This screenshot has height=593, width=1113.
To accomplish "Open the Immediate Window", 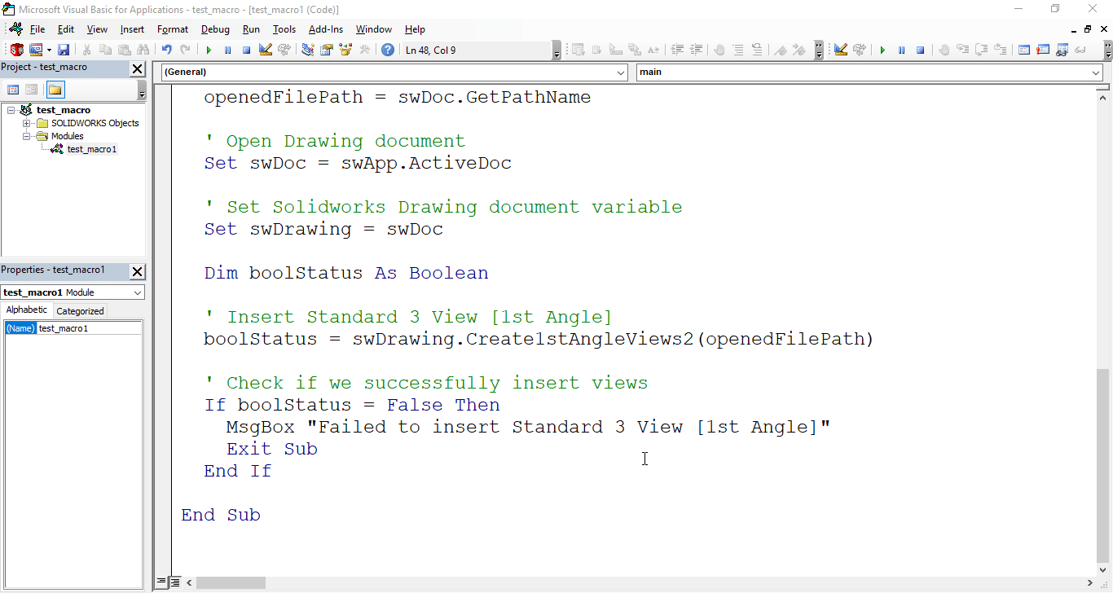I will [1043, 49].
